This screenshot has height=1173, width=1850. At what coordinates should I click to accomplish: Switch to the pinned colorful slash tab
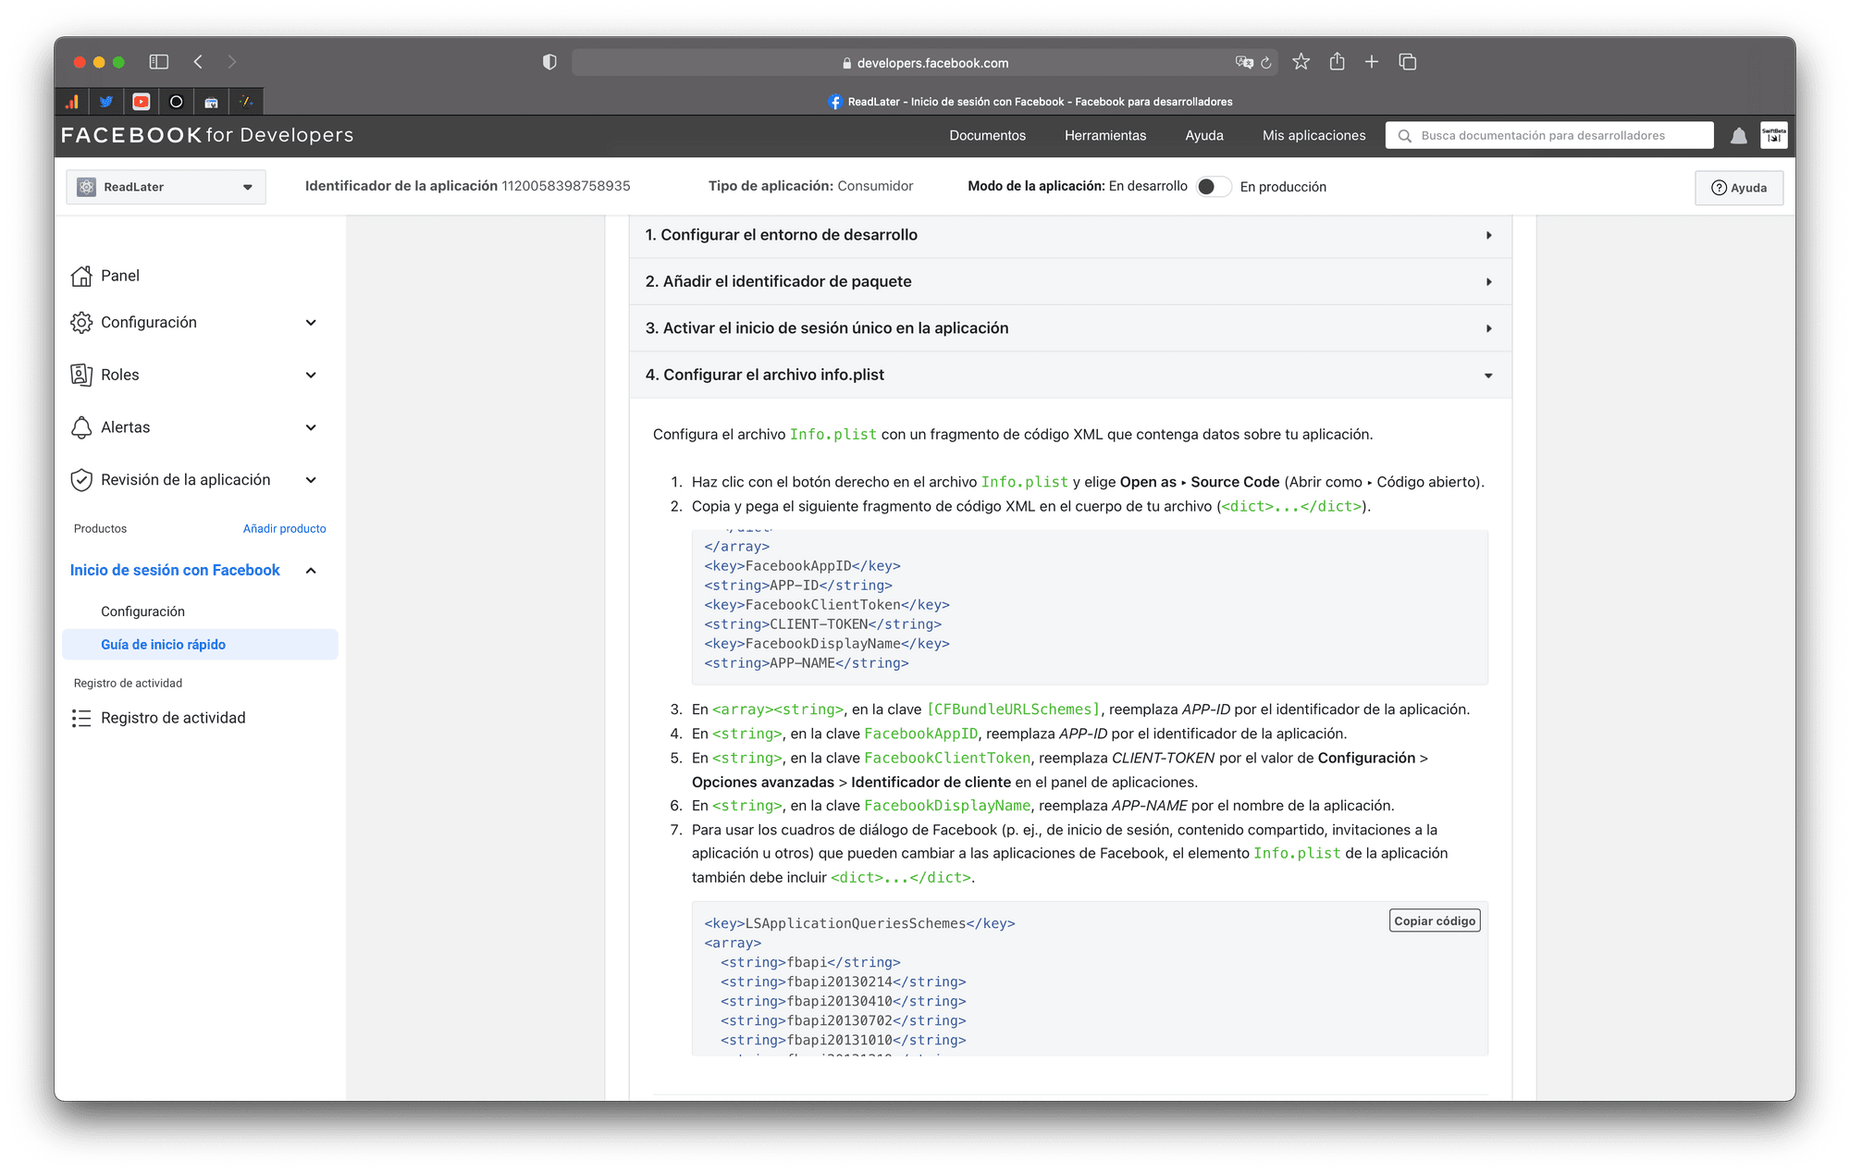pos(246,102)
